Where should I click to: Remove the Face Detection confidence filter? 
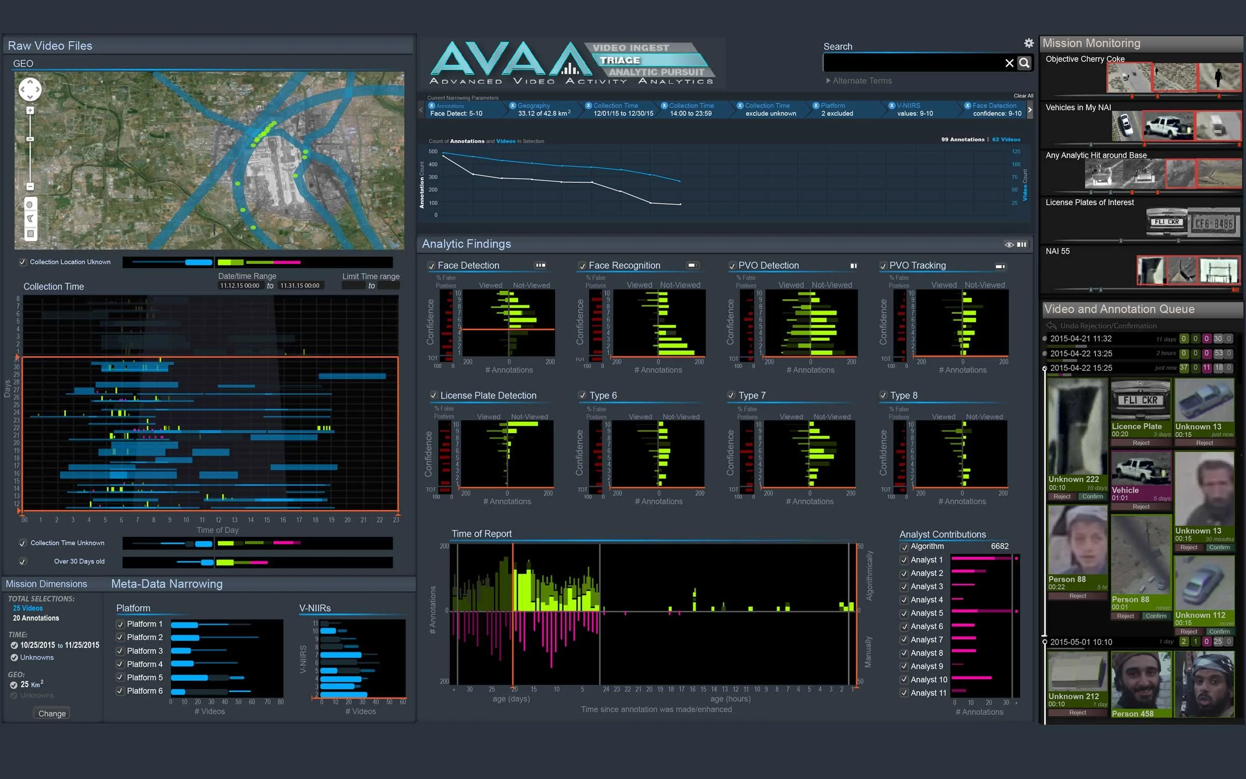pos(968,105)
